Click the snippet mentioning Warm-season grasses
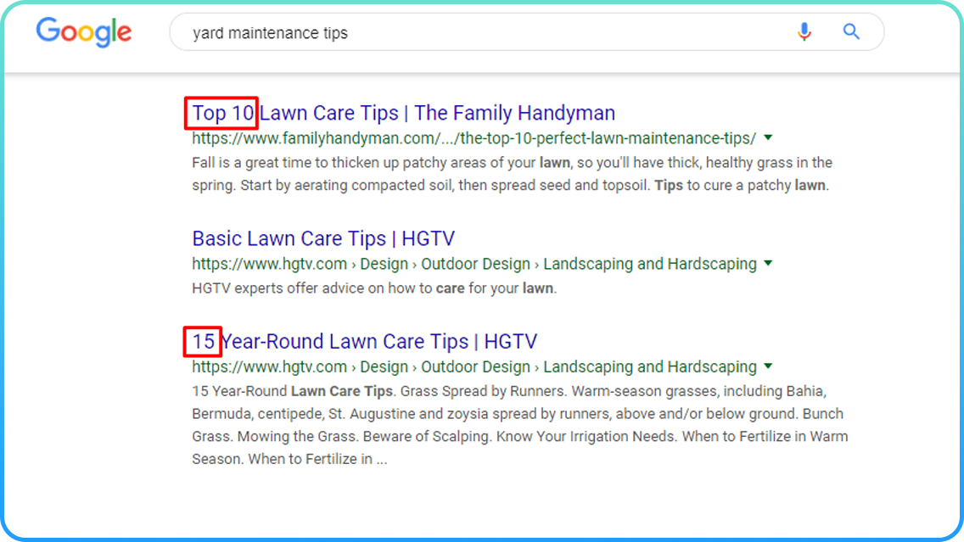Image resolution: width=964 pixels, height=542 pixels. coord(519,426)
